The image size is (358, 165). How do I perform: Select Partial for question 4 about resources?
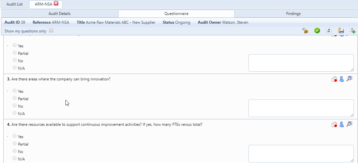[x=15, y=144]
